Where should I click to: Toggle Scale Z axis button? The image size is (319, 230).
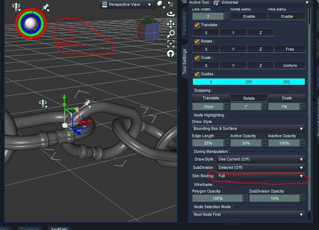[x=260, y=65]
